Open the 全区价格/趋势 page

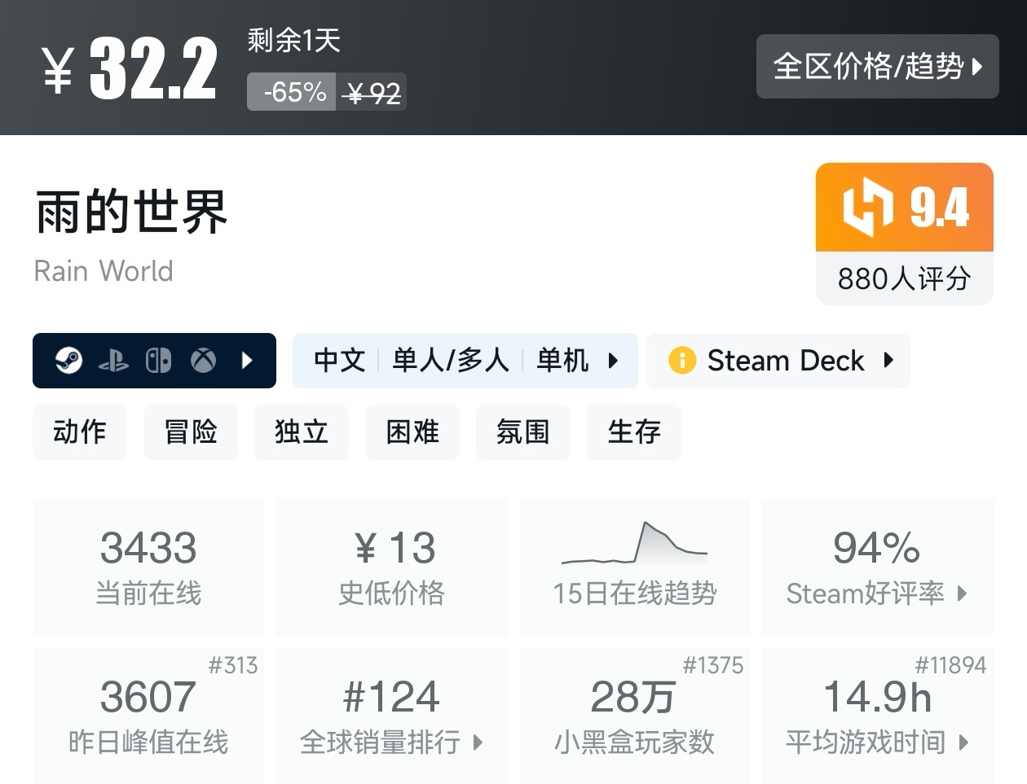coord(877,67)
